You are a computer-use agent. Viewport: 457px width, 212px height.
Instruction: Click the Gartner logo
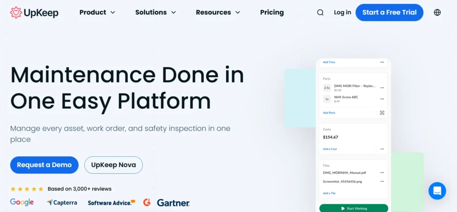(174, 203)
